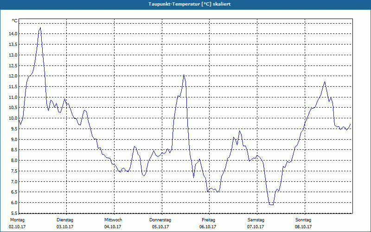
Task: Click the date 04.10.17
Action: pos(113,227)
